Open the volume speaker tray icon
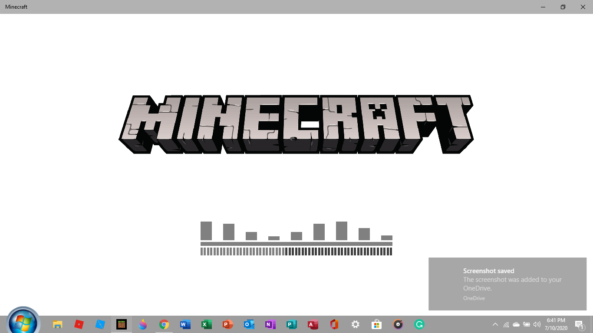Screen dimensions: 593x333 click(x=537, y=324)
